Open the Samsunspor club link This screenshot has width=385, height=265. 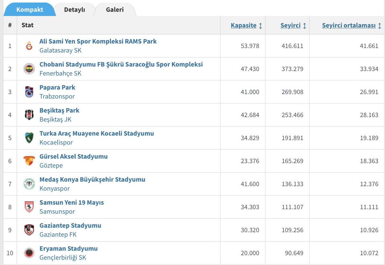pyautogui.click(x=57, y=212)
